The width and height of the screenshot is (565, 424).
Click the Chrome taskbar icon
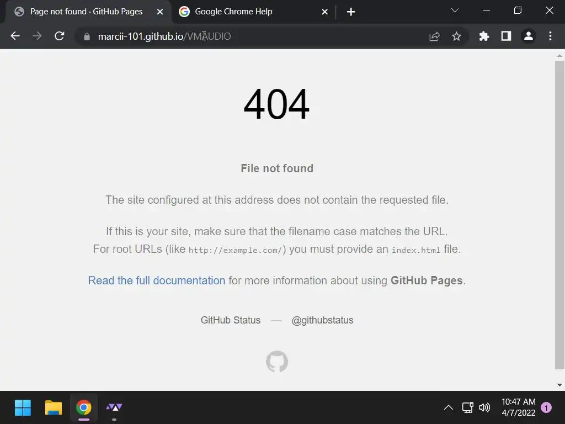(84, 408)
